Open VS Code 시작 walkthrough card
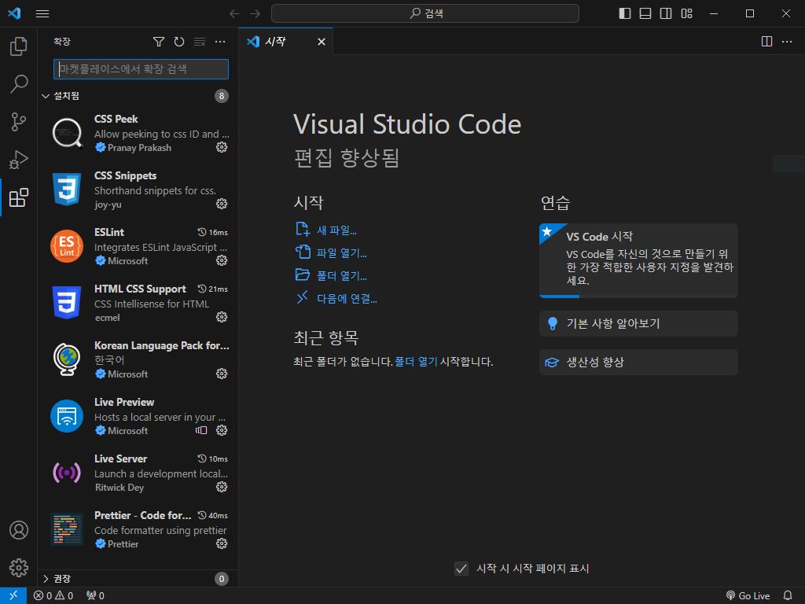This screenshot has height=604, width=805. [x=638, y=260]
